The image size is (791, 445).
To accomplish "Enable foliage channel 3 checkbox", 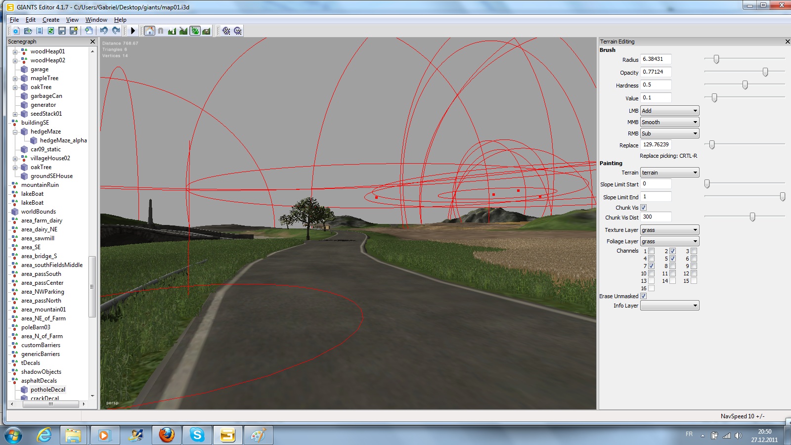I will tap(694, 251).
